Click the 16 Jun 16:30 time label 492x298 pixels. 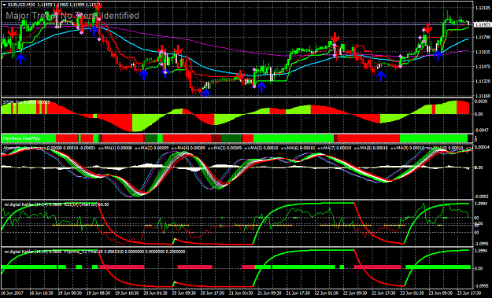(41, 293)
